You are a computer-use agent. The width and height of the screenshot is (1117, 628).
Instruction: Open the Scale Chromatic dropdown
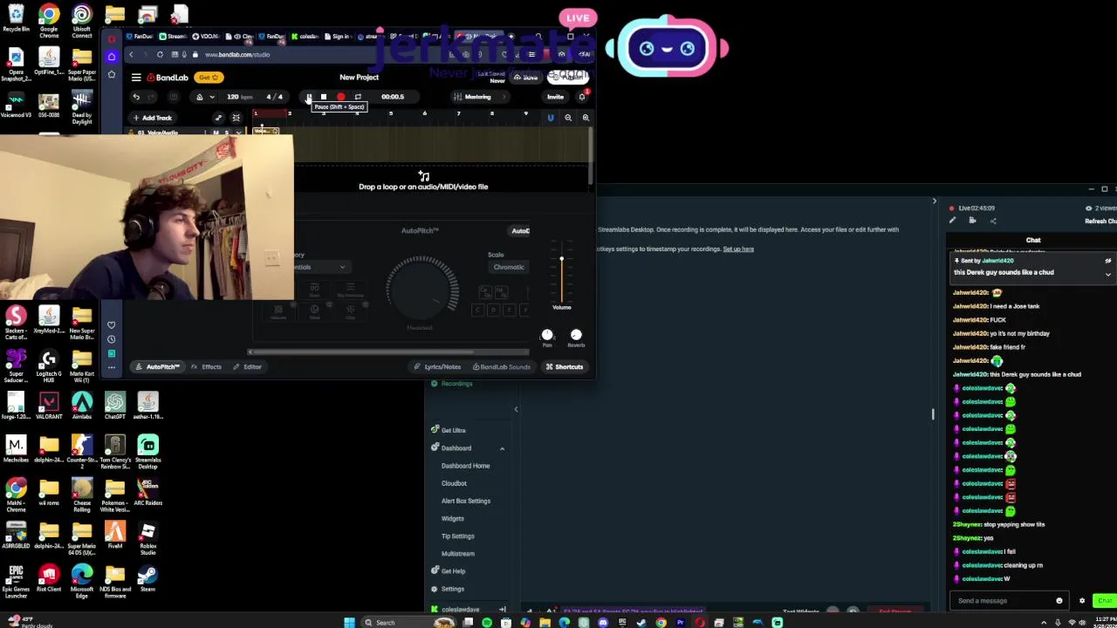[x=509, y=267]
